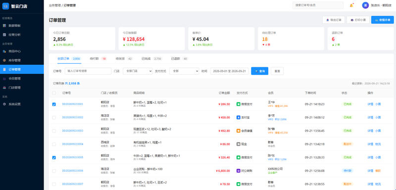Expand the 支付方式 全部 dropdown

click(x=184, y=71)
